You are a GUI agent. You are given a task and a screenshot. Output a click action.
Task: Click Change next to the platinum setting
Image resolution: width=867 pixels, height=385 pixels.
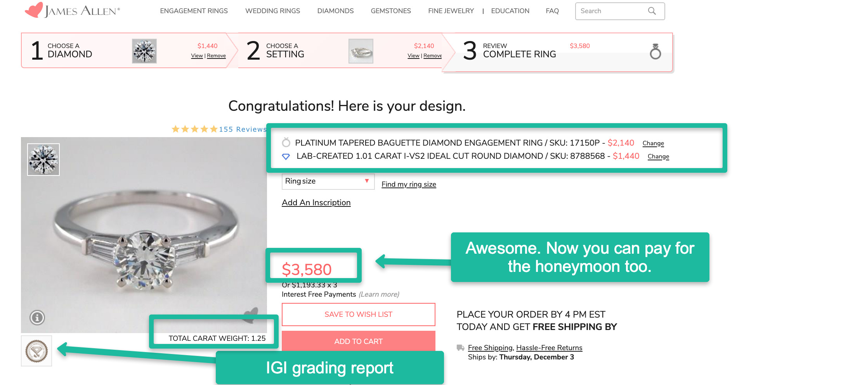[653, 143]
